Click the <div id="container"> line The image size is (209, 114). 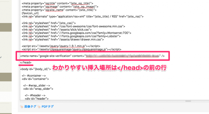pos(35,79)
